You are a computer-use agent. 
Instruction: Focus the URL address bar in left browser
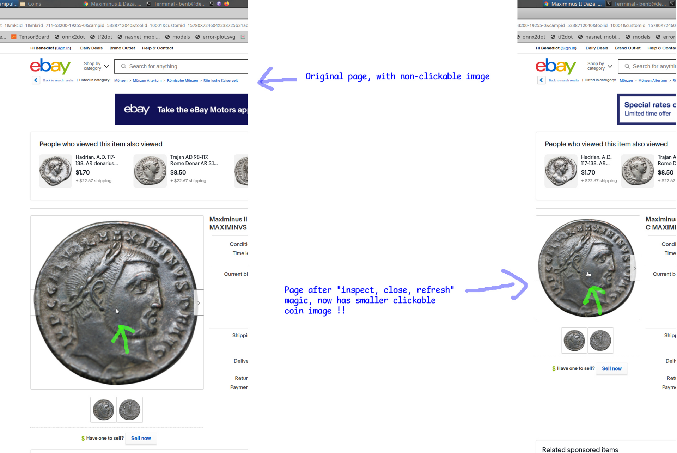tap(124, 25)
